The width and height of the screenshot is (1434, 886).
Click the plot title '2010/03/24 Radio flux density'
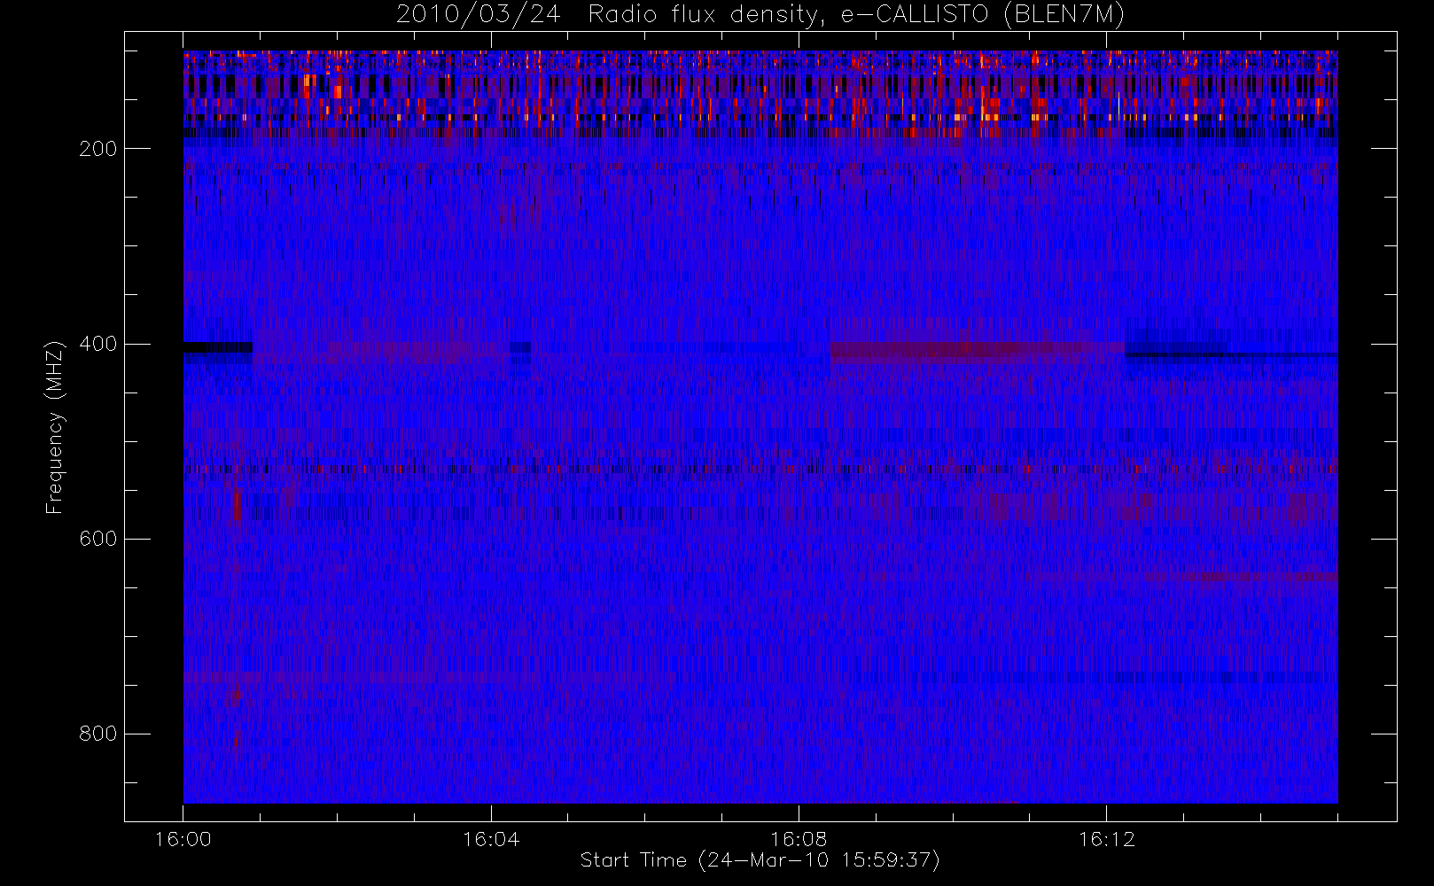click(x=760, y=15)
